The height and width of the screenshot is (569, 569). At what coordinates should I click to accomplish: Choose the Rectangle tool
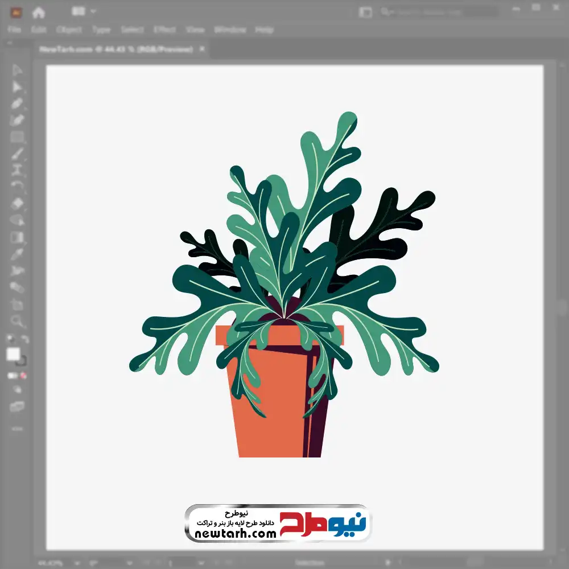click(17, 137)
